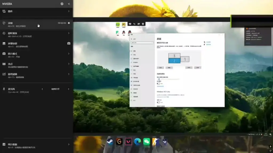
Task: Click the 屏幕快照 picture icon at left
Action: point(4,43)
